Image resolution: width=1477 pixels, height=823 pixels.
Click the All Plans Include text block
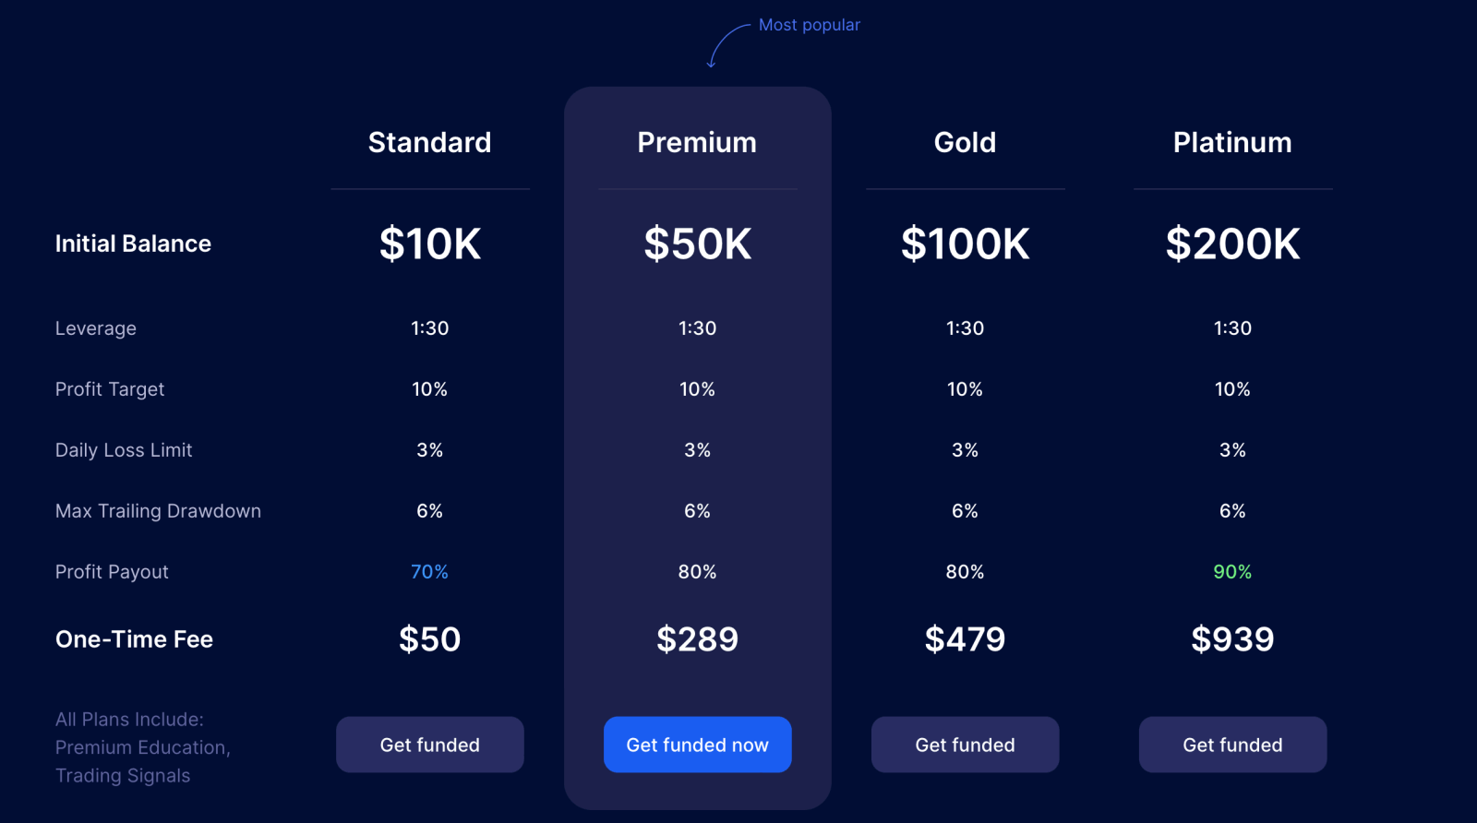[x=141, y=747]
